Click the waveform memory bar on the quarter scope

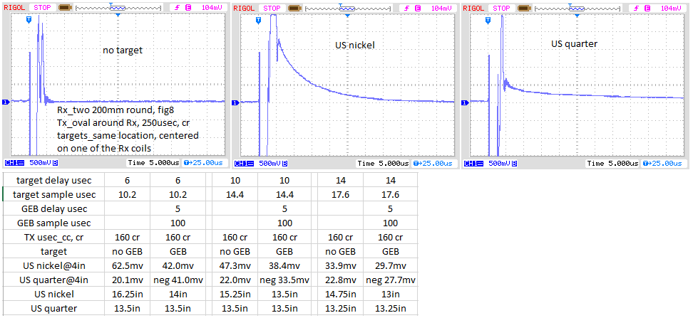572,6
